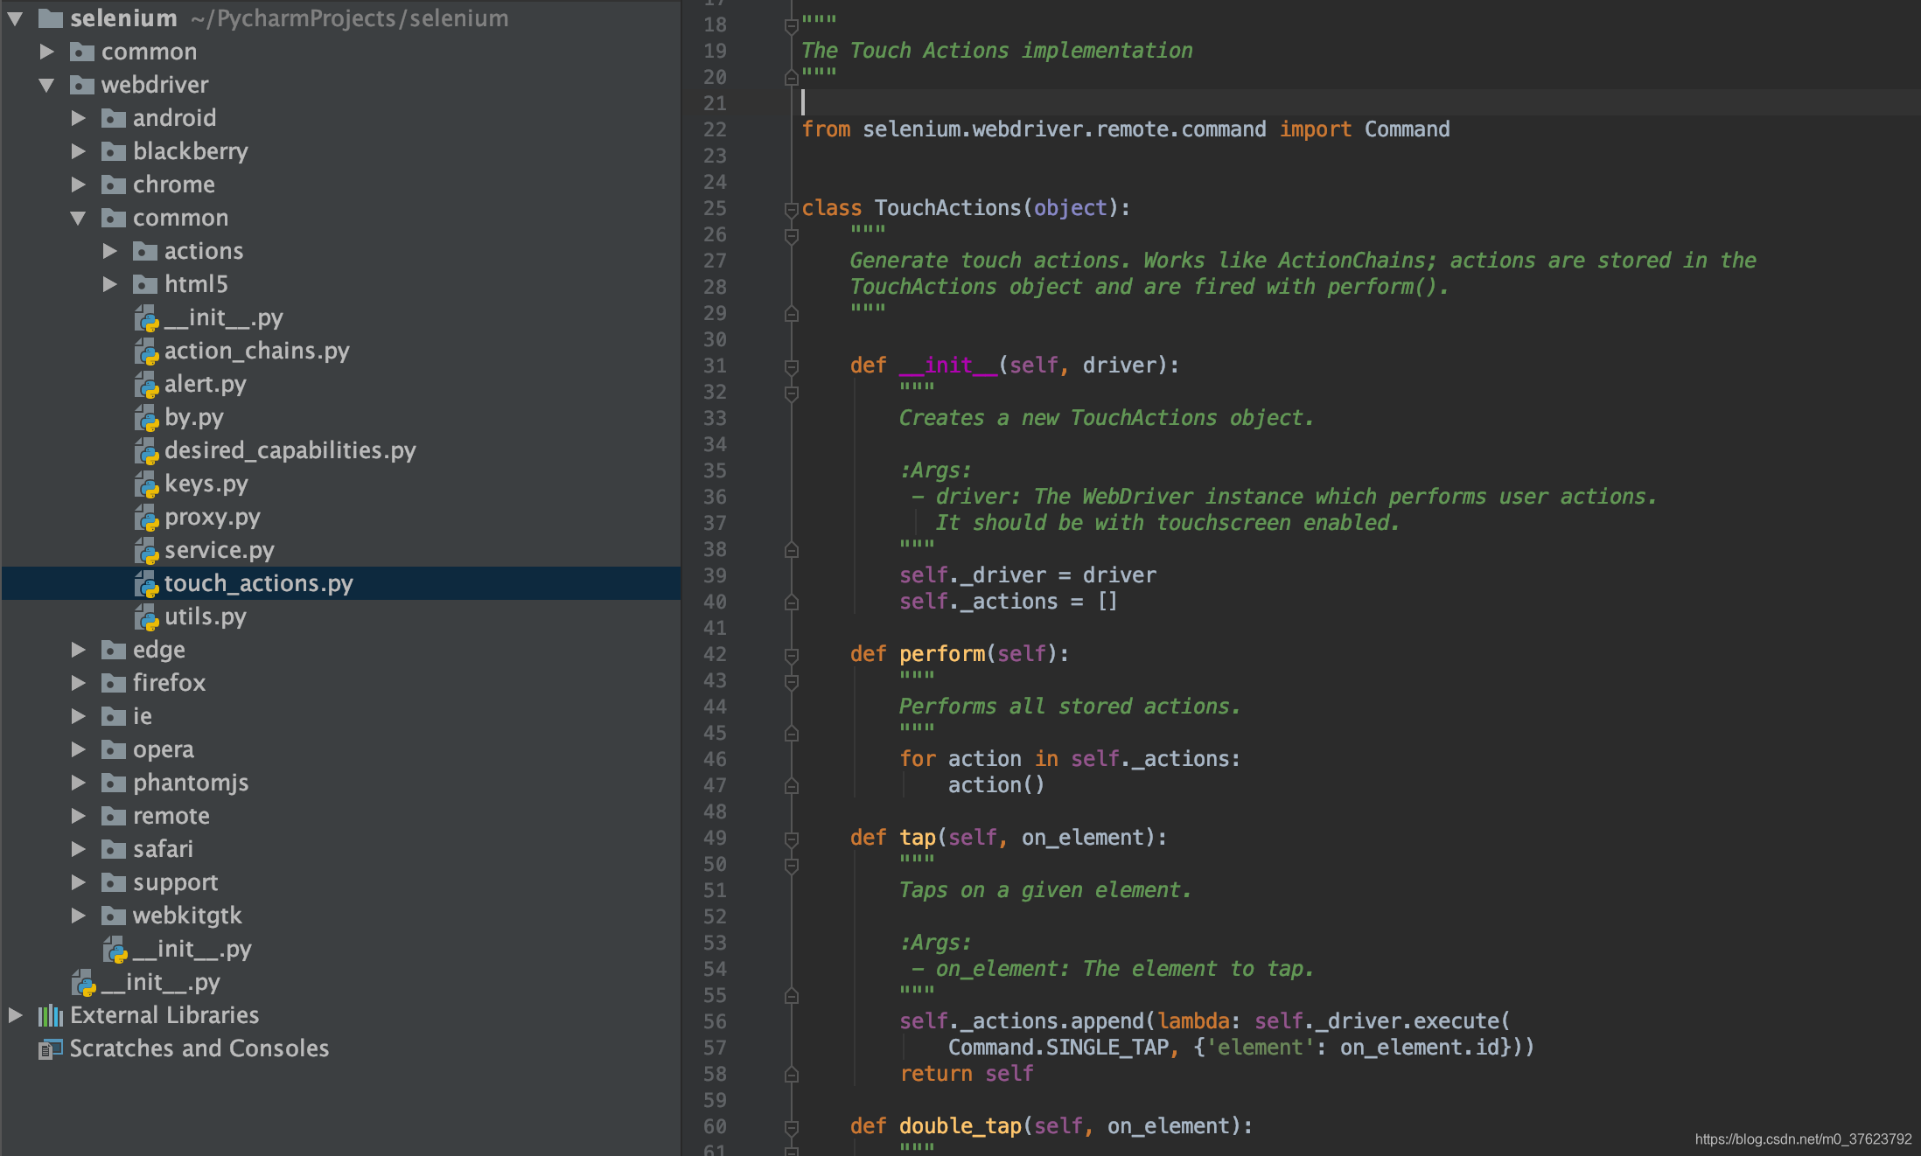Viewport: 1921px width, 1156px height.
Task: Click the proxy.py Python file icon
Action: [x=146, y=518]
